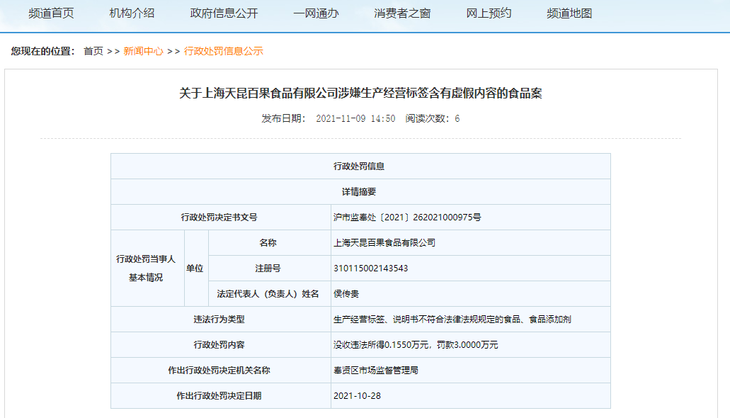Open the 机构介绍 menu item
Screen dimensions: 730x418
[x=132, y=13]
